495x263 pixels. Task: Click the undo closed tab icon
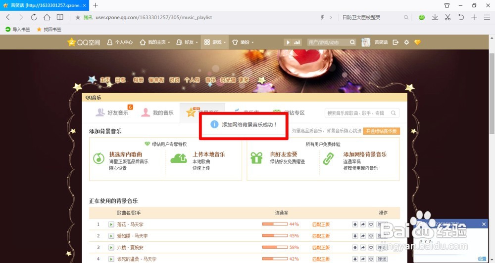click(461, 17)
